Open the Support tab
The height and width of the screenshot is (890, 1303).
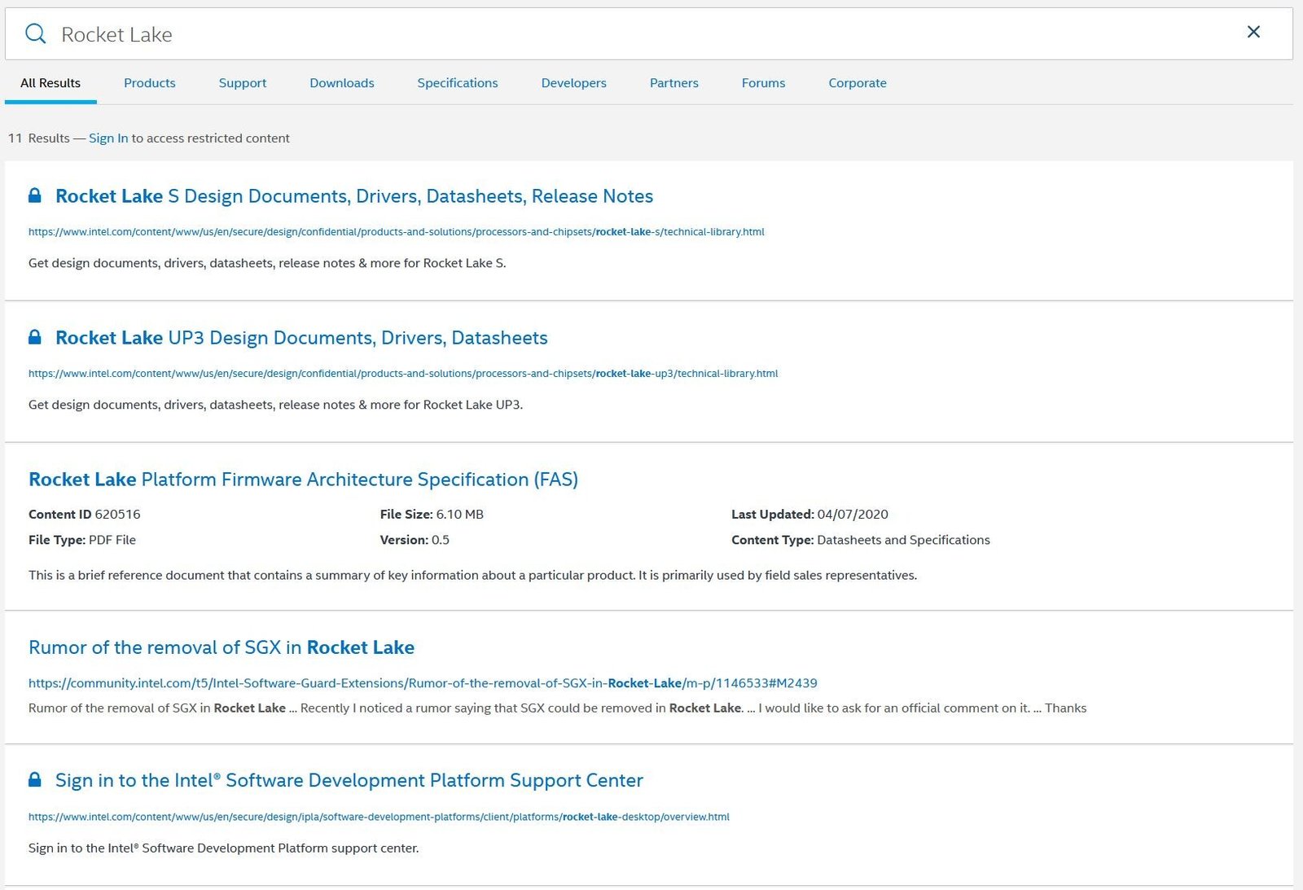click(243, 83)
